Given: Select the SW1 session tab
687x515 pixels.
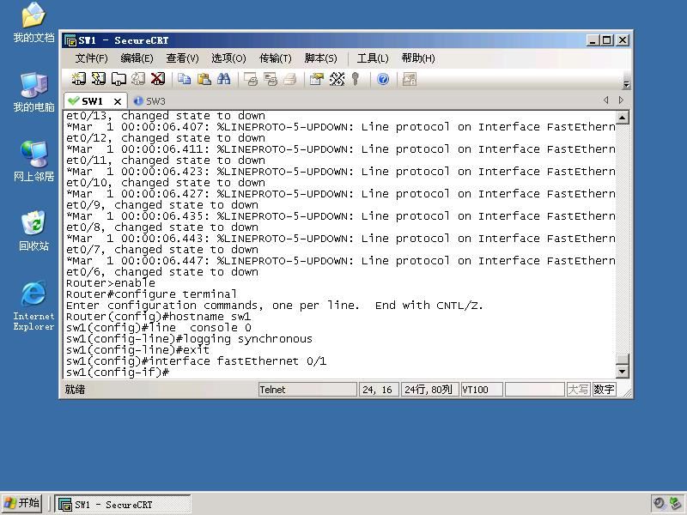Looking at the screenshot, I should [x=92, y=101].
